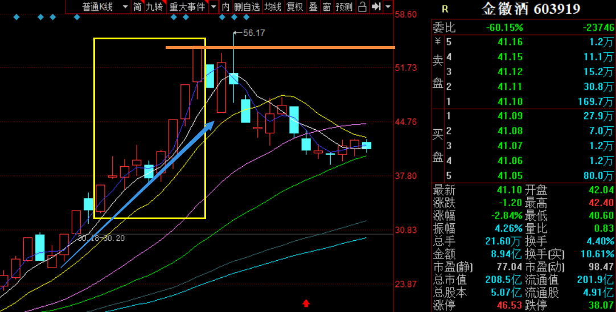Click the 流通股 value 4.91亿
This screenshot has height=312, width=616.
[598, 293]
